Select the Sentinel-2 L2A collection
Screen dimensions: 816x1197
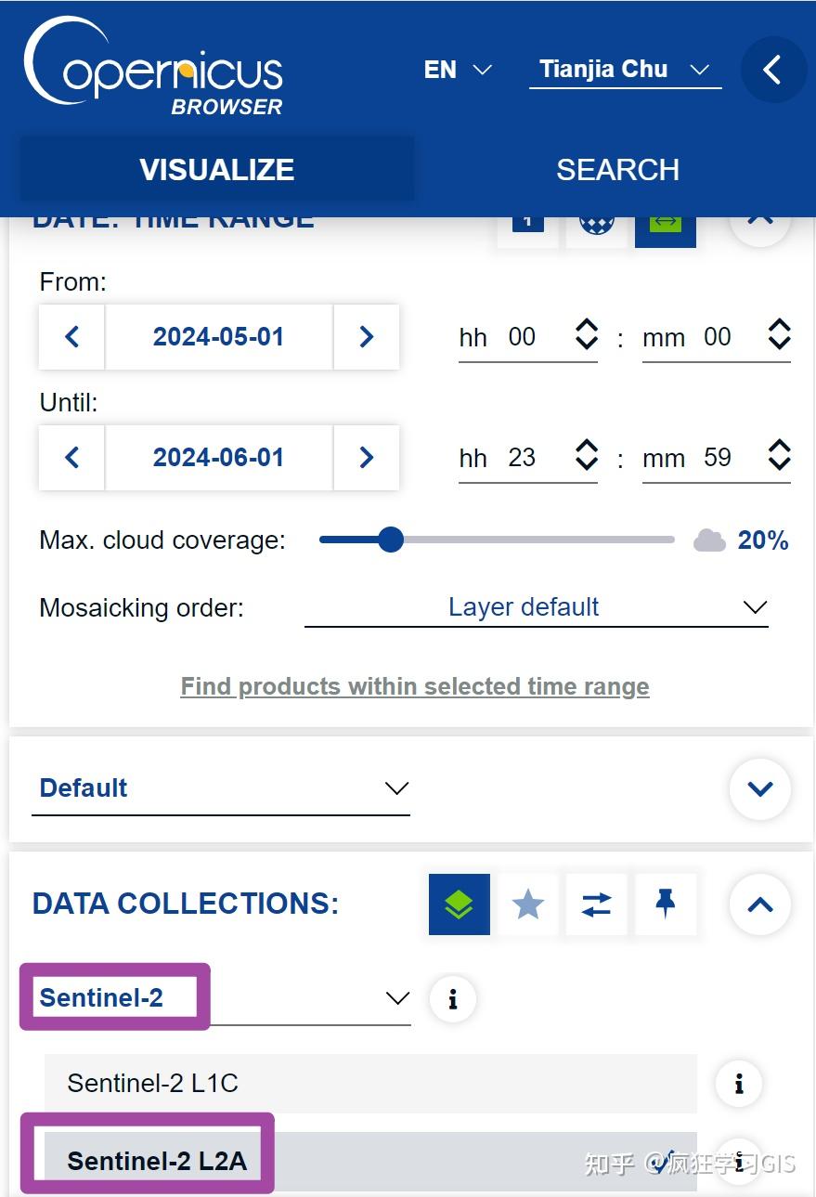[158, 1161]
